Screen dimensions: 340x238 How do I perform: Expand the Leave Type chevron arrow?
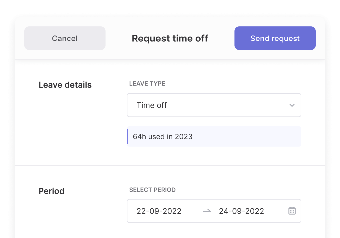292,105
